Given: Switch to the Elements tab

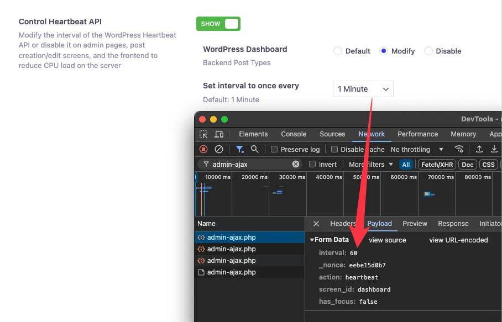Looking at the screenshot, I should coord(253,134).
